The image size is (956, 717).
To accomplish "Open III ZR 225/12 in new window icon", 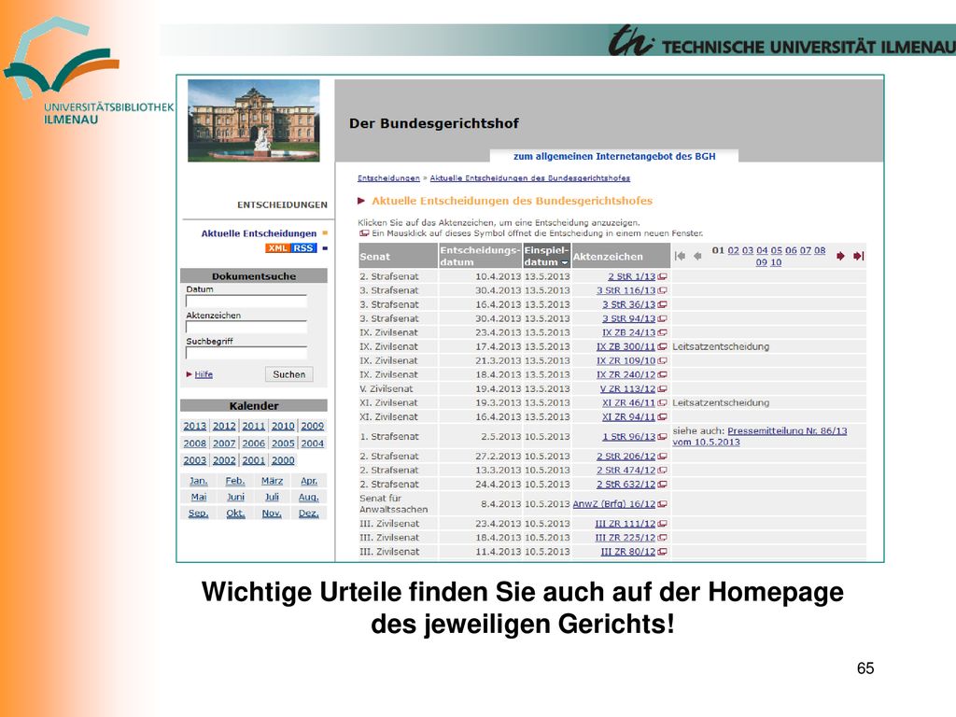I will pos(662,538).
